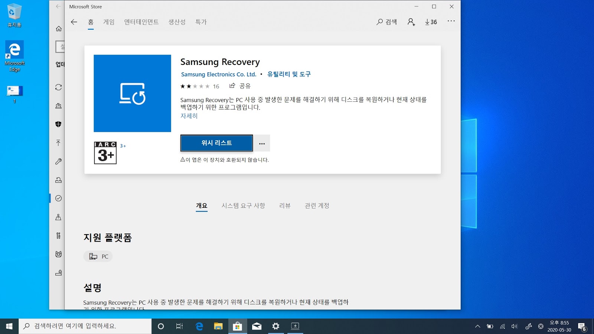Open the ellipsis menu beside 위시 리스트

point(262,143)
